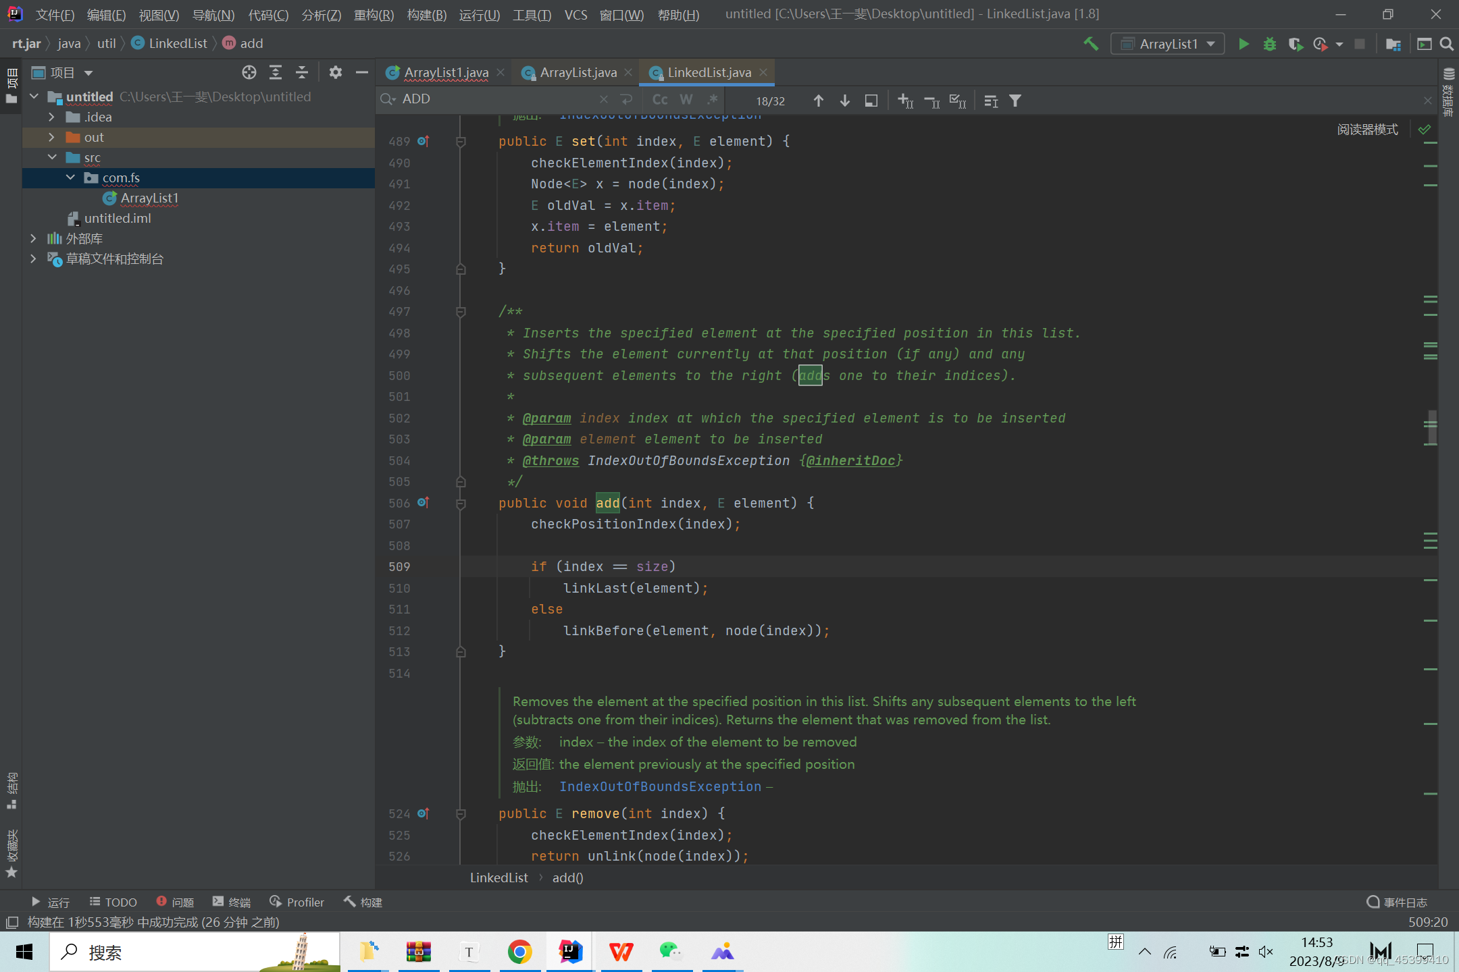Enable 阅读器模式 reader mode
This screenshot has width=1459, height=972.
[x=1367, y=130]
